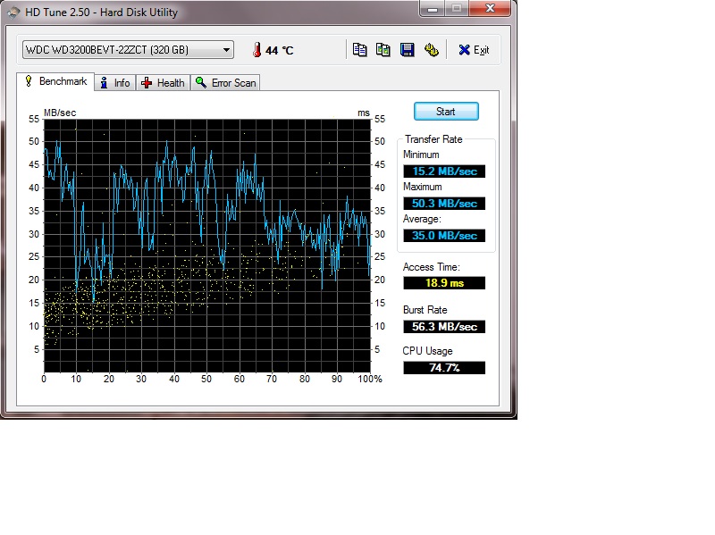The image size is (715, 535).
Task: Click the CPU Usage 74.7% value
Action: coord(444,368)
